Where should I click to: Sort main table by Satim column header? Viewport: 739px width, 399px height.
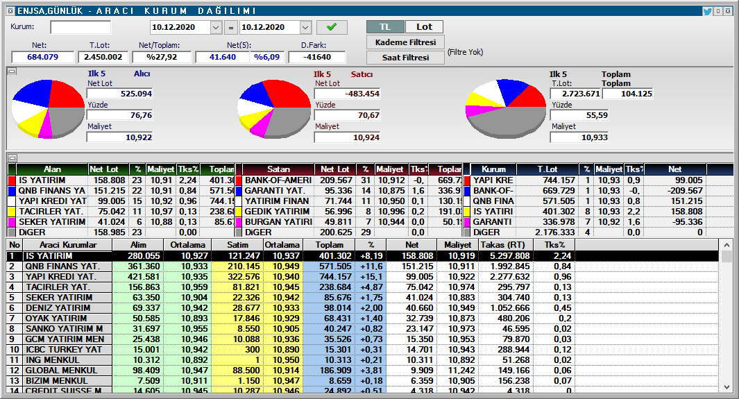237,245
